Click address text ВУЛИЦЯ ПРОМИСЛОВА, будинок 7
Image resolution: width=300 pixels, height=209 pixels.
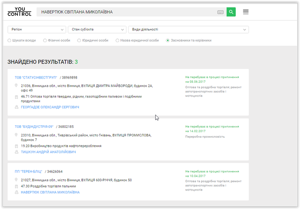tap(86, 138)
